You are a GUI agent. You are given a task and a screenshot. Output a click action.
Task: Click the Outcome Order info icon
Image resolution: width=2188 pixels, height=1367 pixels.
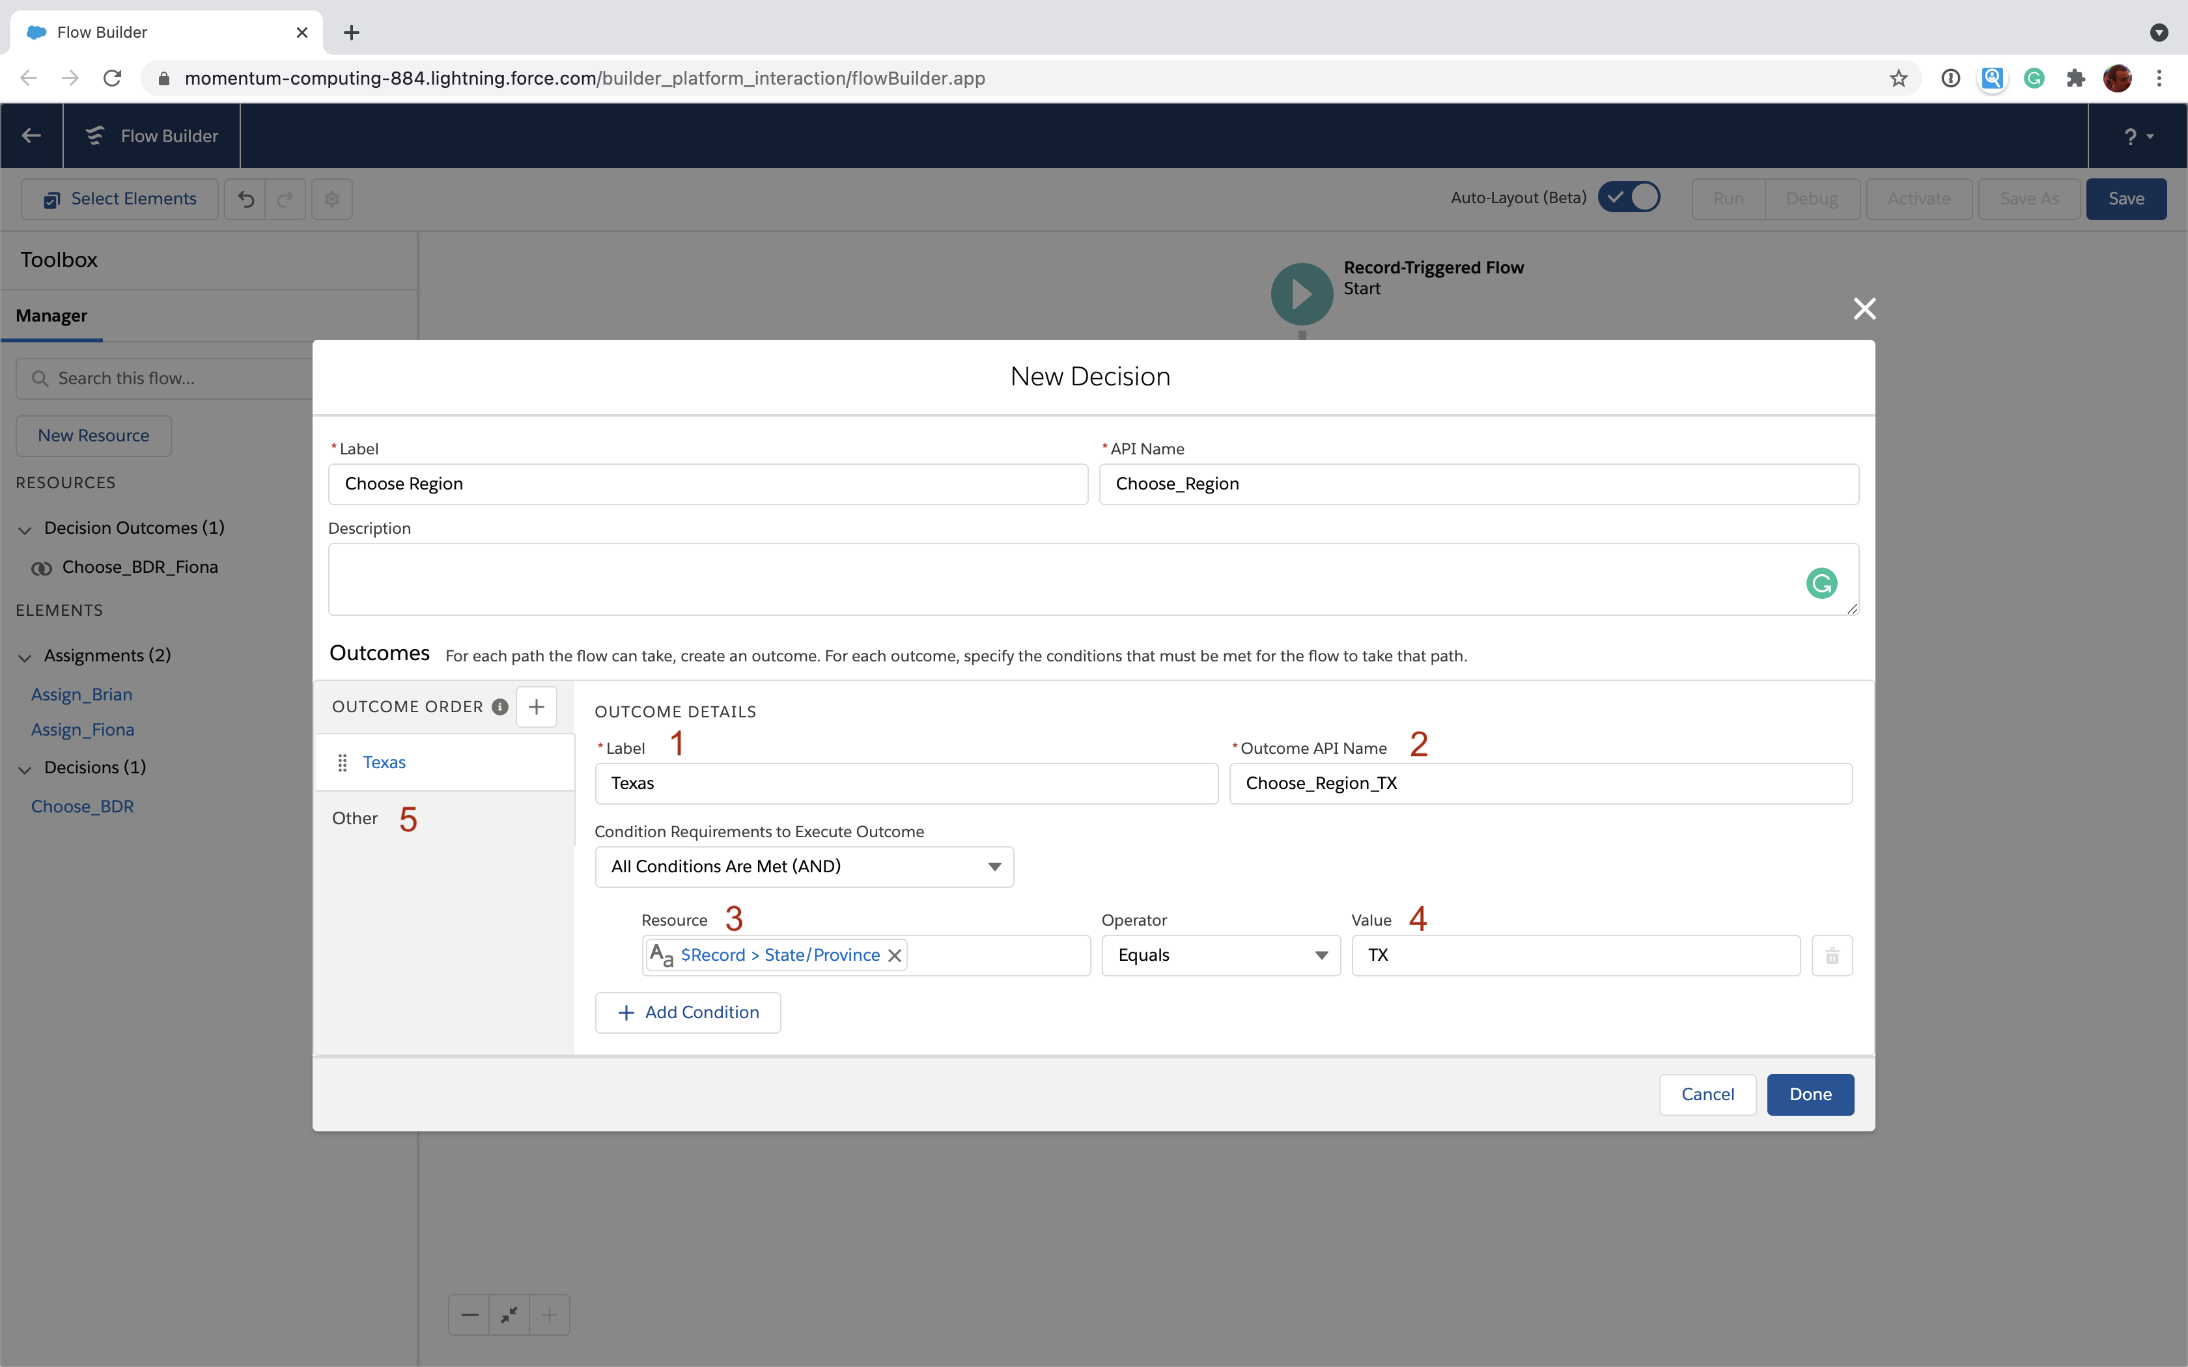[x=499, y=707]
